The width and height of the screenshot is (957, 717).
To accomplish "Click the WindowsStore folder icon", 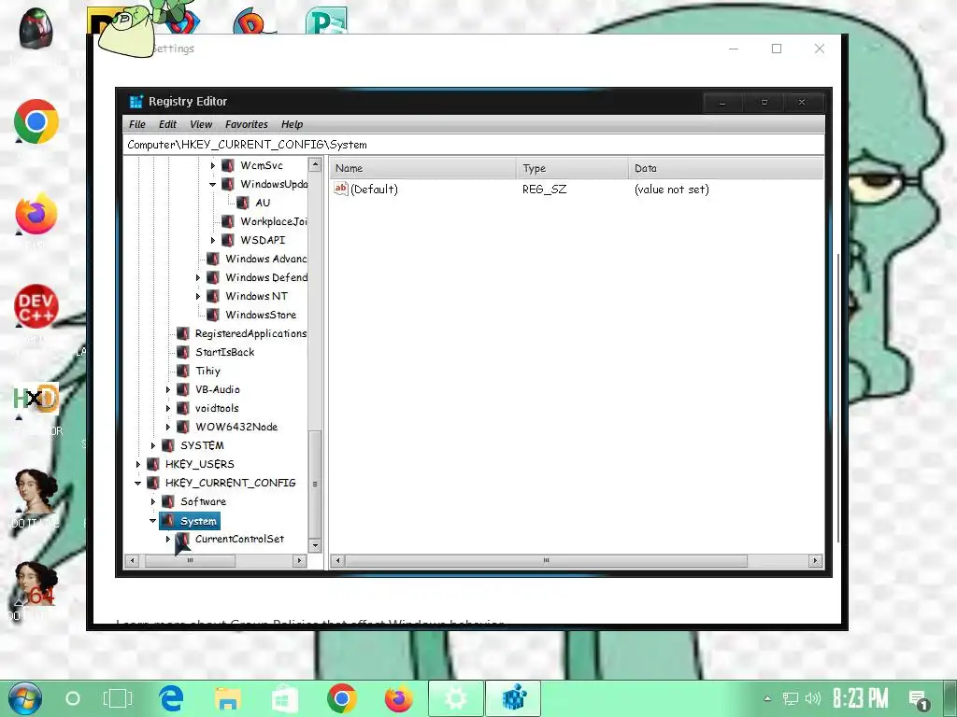I will [213, 315].
